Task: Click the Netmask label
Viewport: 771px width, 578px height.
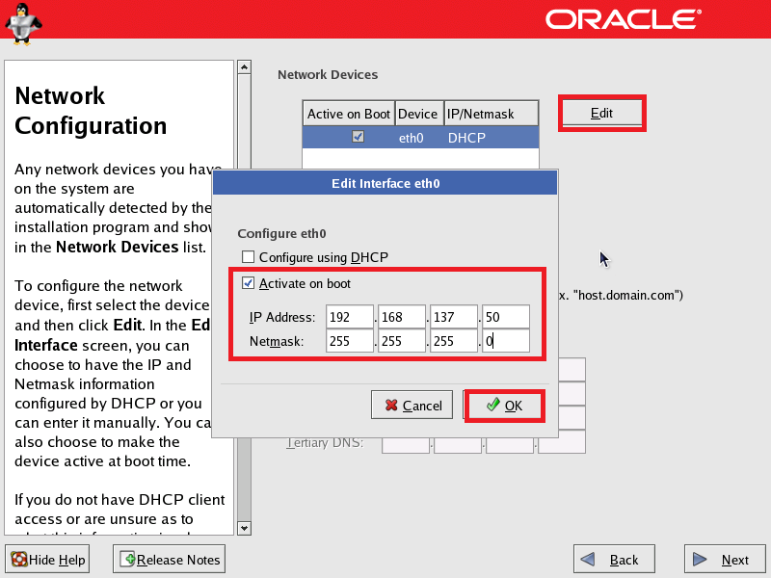Action: [277, 341]
